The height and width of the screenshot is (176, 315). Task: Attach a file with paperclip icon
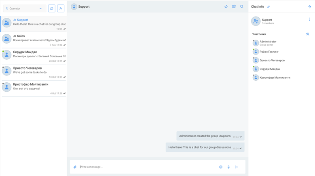pyautogui.click(x=75, y=167)
